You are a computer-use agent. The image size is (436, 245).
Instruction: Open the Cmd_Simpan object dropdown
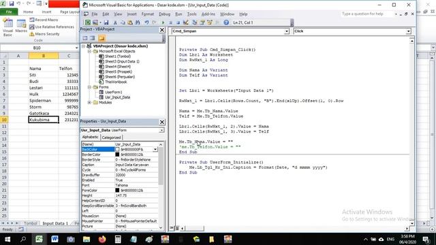(x=286, y=31)
